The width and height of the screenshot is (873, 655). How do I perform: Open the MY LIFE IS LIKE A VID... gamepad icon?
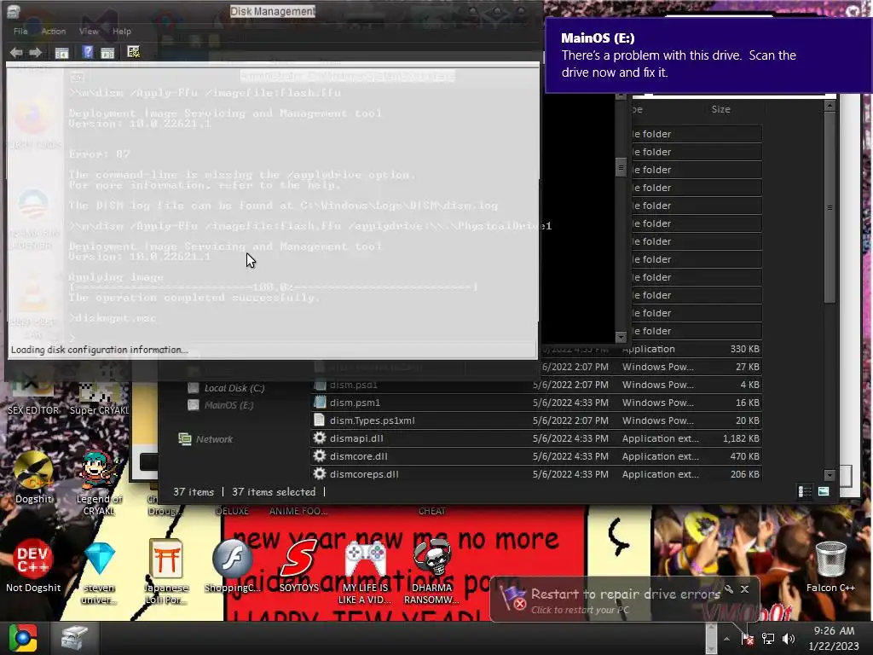pos(365,572)
